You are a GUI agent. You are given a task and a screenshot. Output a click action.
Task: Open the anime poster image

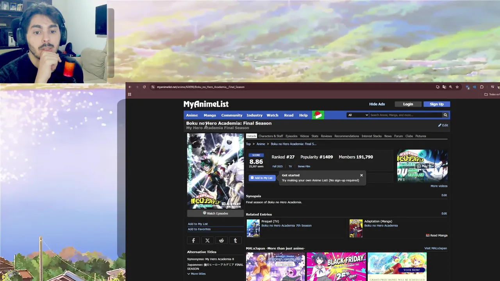(215, 171)
